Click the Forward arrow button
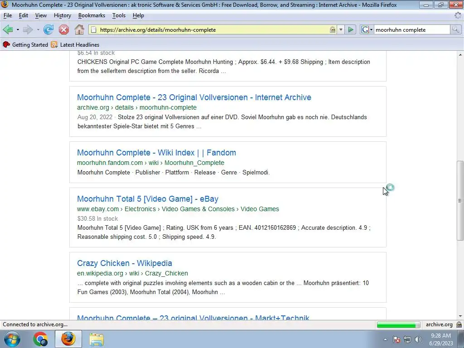464x348 pixels. point(28,29)
